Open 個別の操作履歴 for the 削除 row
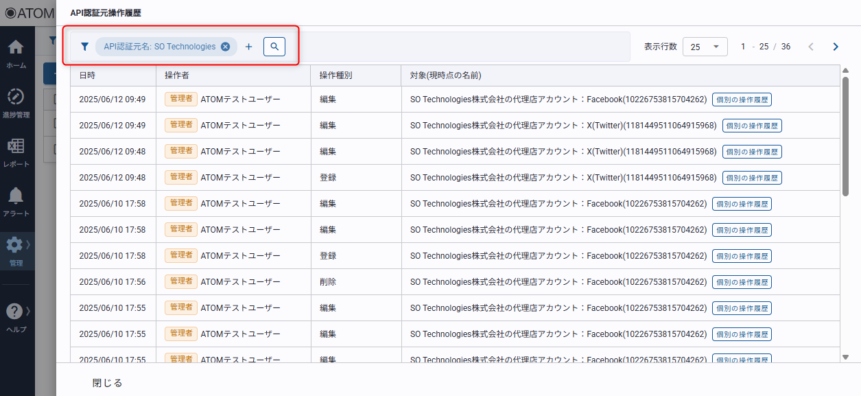The height and width of the screenshot is (396, 861). tap(742, 282)
